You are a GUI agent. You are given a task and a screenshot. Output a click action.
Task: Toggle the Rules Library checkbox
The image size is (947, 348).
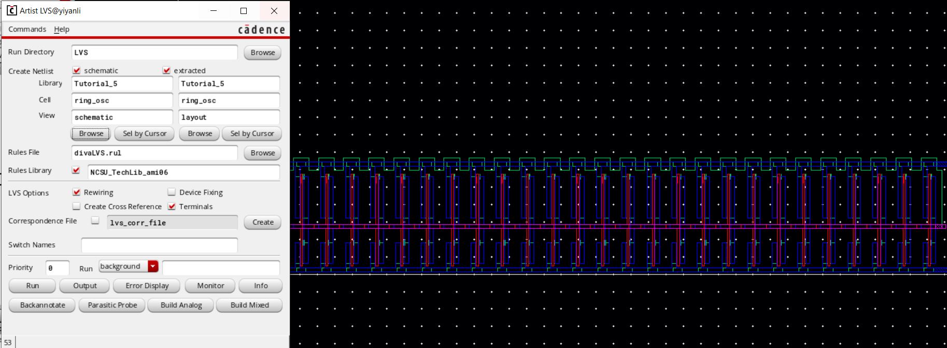click(x=77, y=170)
